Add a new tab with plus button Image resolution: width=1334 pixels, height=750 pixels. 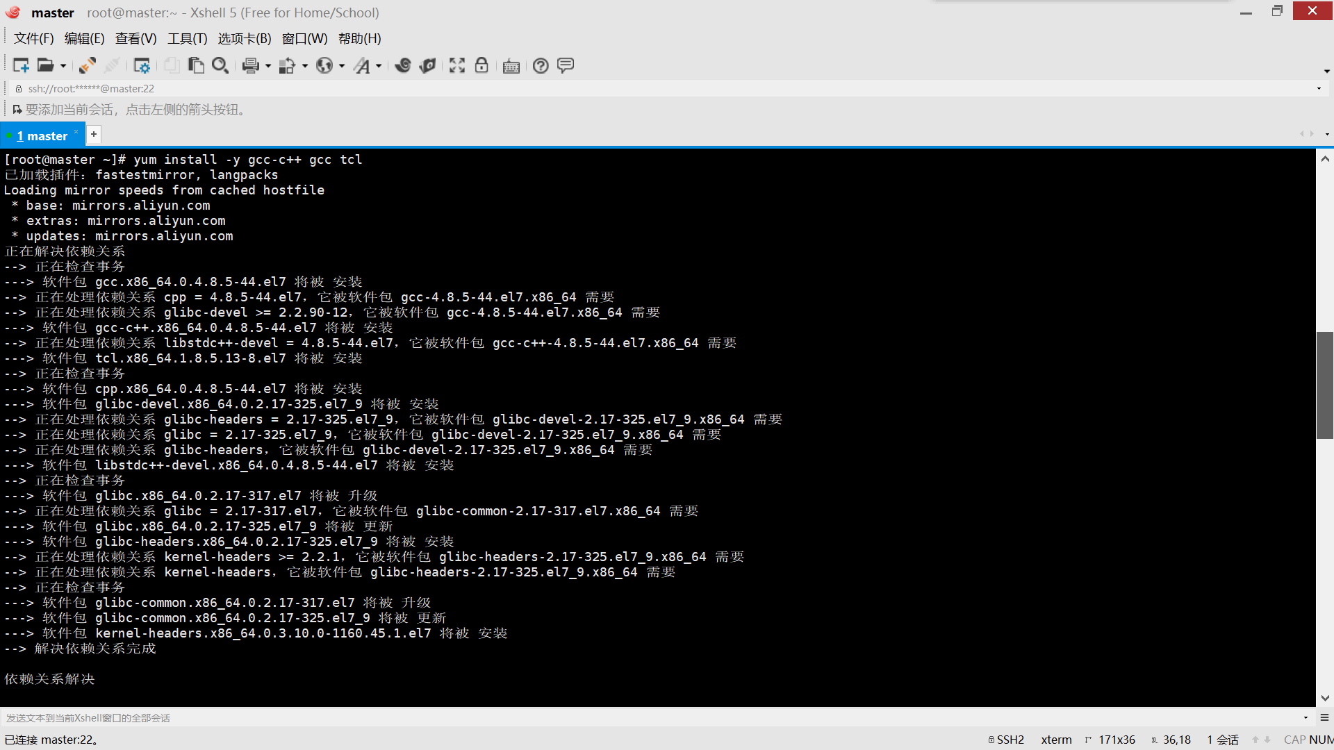(94, 134)
